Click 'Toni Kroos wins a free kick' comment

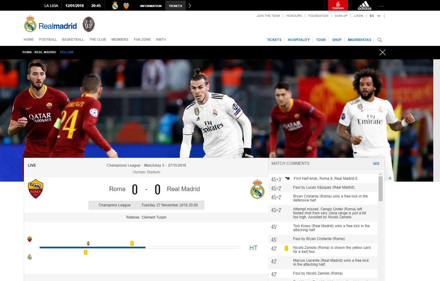[x=331, y=228]
